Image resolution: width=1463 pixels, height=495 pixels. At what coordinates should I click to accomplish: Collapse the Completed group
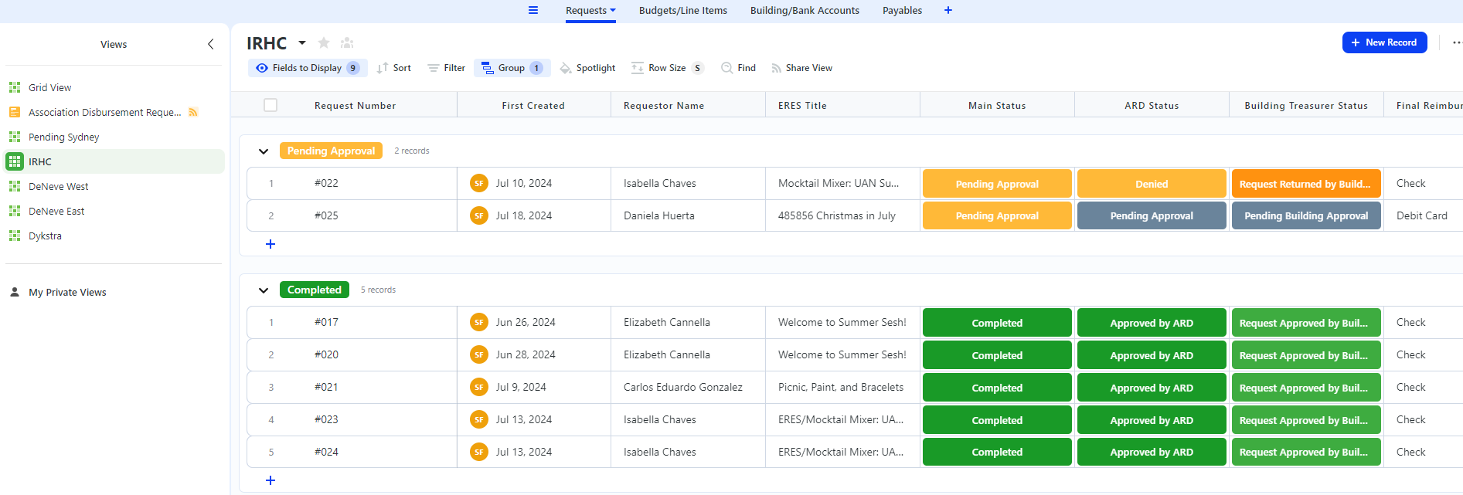[x=264, y=290]
